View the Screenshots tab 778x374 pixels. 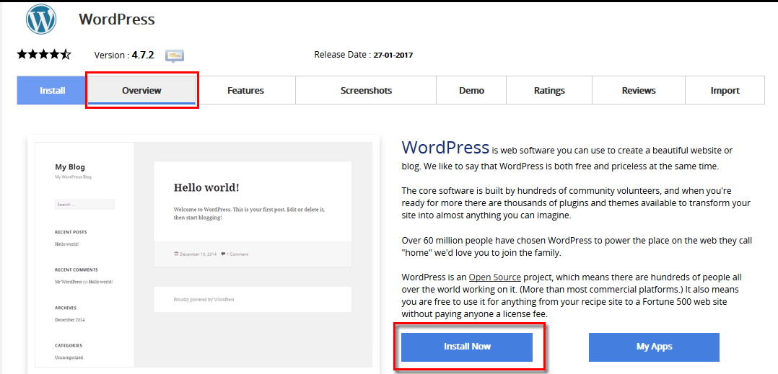[366, 90]
